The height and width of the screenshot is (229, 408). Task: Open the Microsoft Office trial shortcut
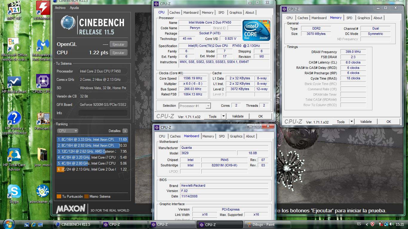pyautogui.click(x=14, y=49)
